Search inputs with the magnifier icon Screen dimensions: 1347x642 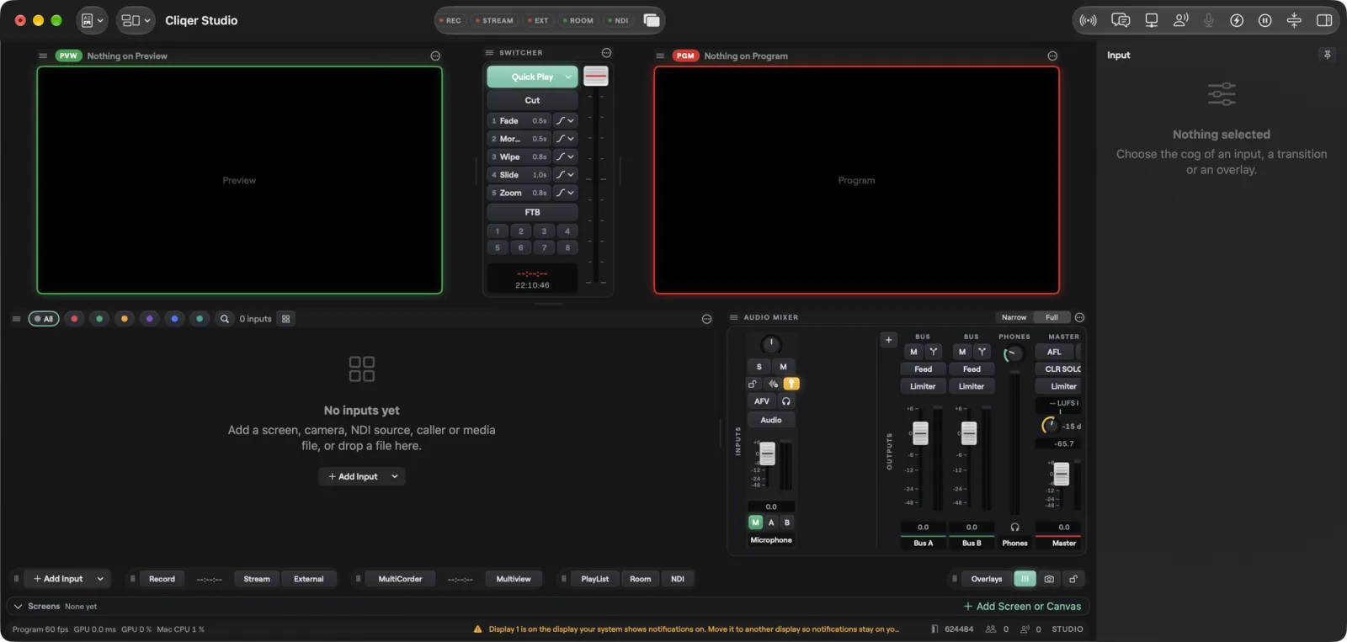(225, 319)
